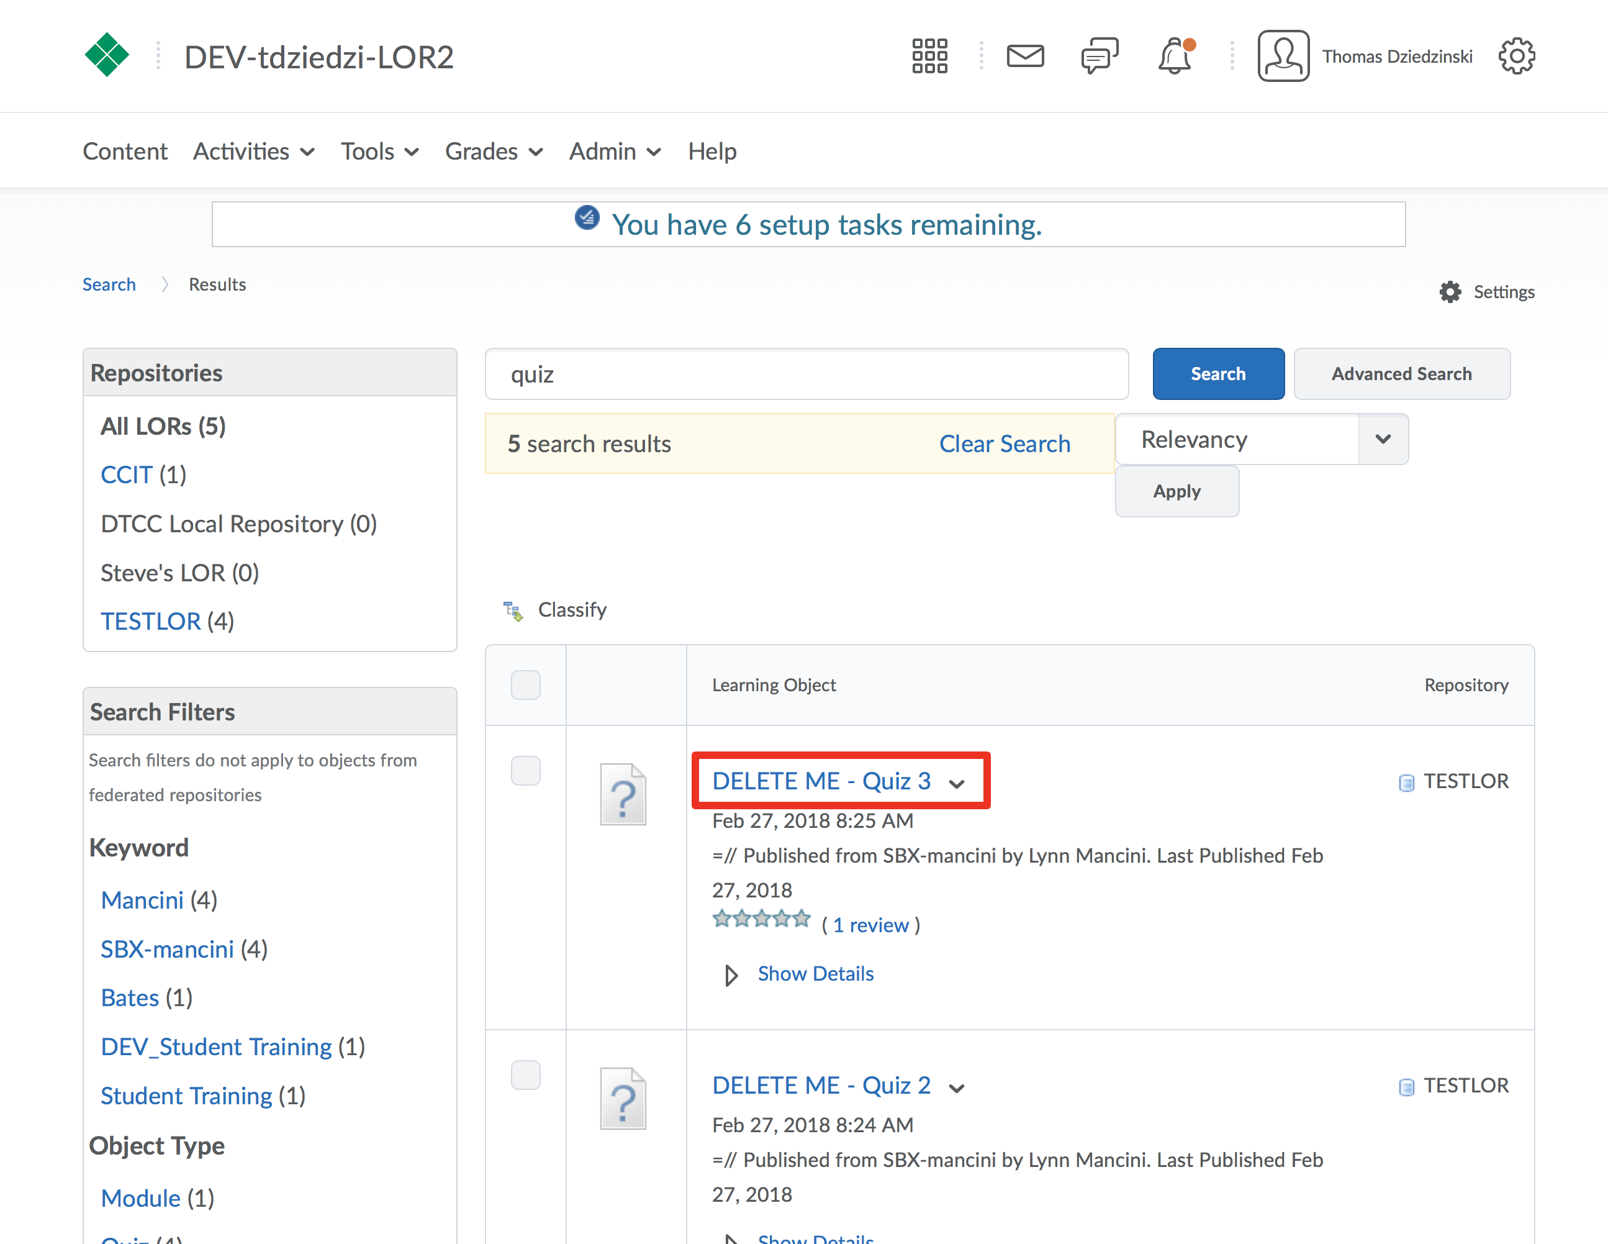1608x1244 pixels.
Task: Go to the Content nav item
Action: [125, 151]
